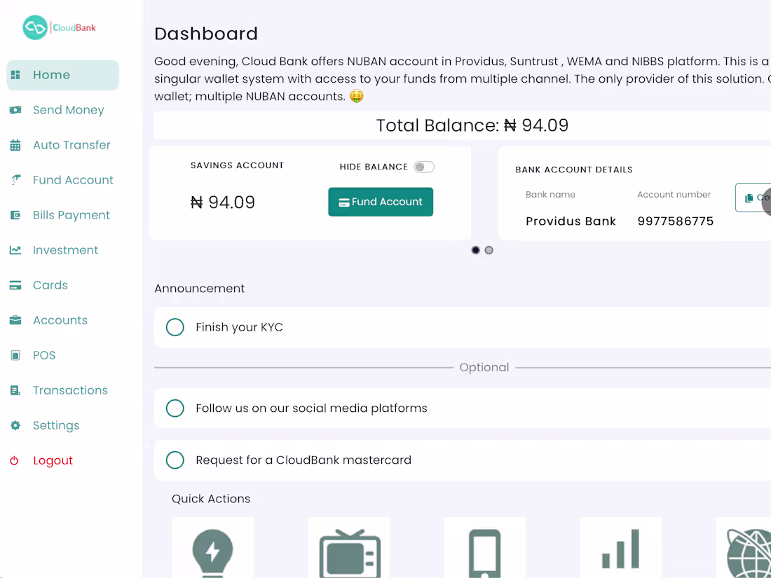Click the Send Money cash icon

tap(15, 110)
